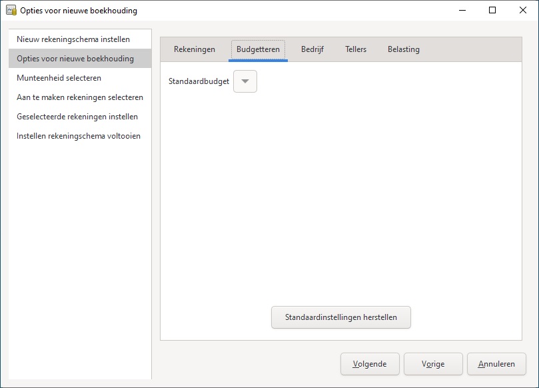Viewport: 539px width, 388px height.
Task: Select 'Aan te maken rekeningen selecteren' step
Action: click(80, 97)
